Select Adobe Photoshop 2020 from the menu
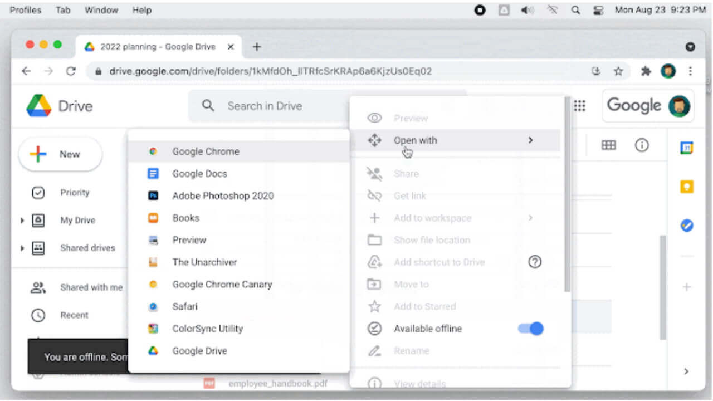 coord(222,195)
